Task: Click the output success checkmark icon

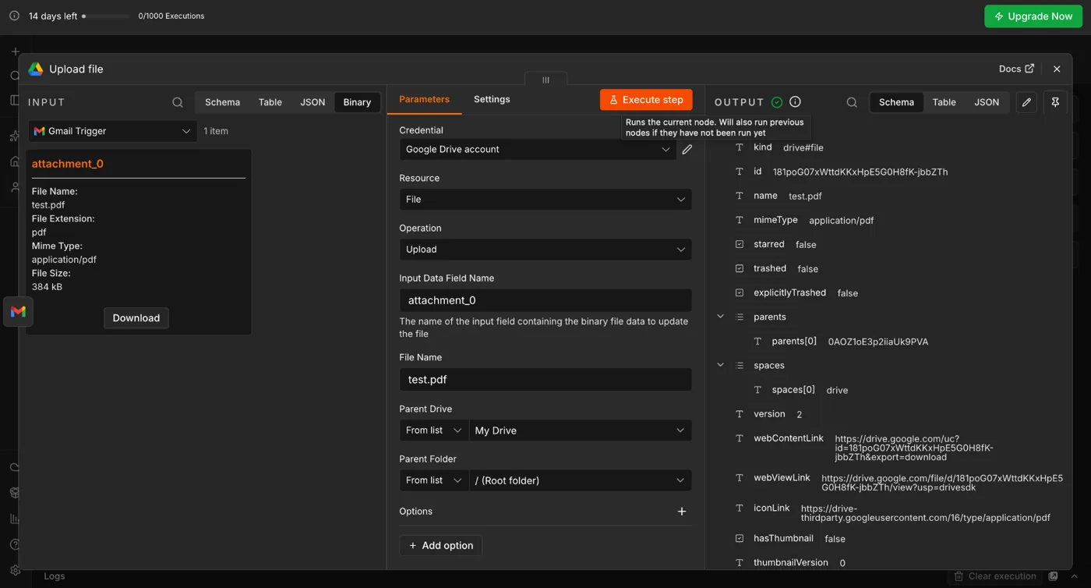Action: 777,102
